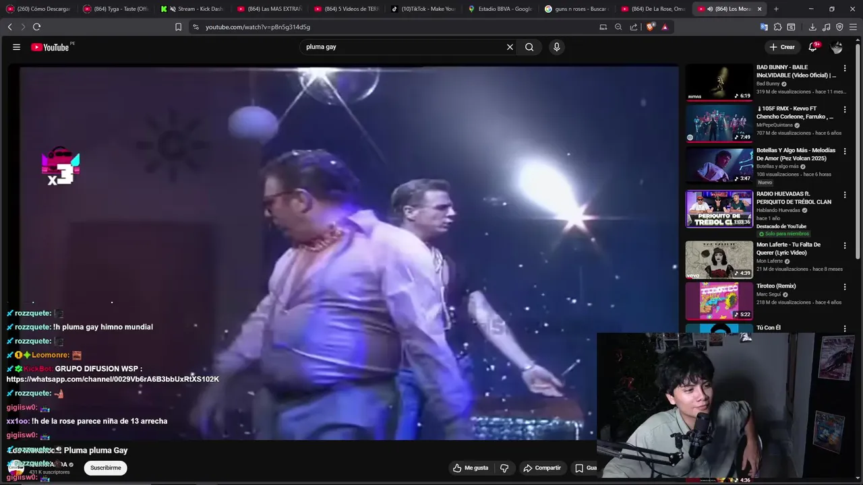Bookmark this page with the bookmark icon

(x=178, y=27)
